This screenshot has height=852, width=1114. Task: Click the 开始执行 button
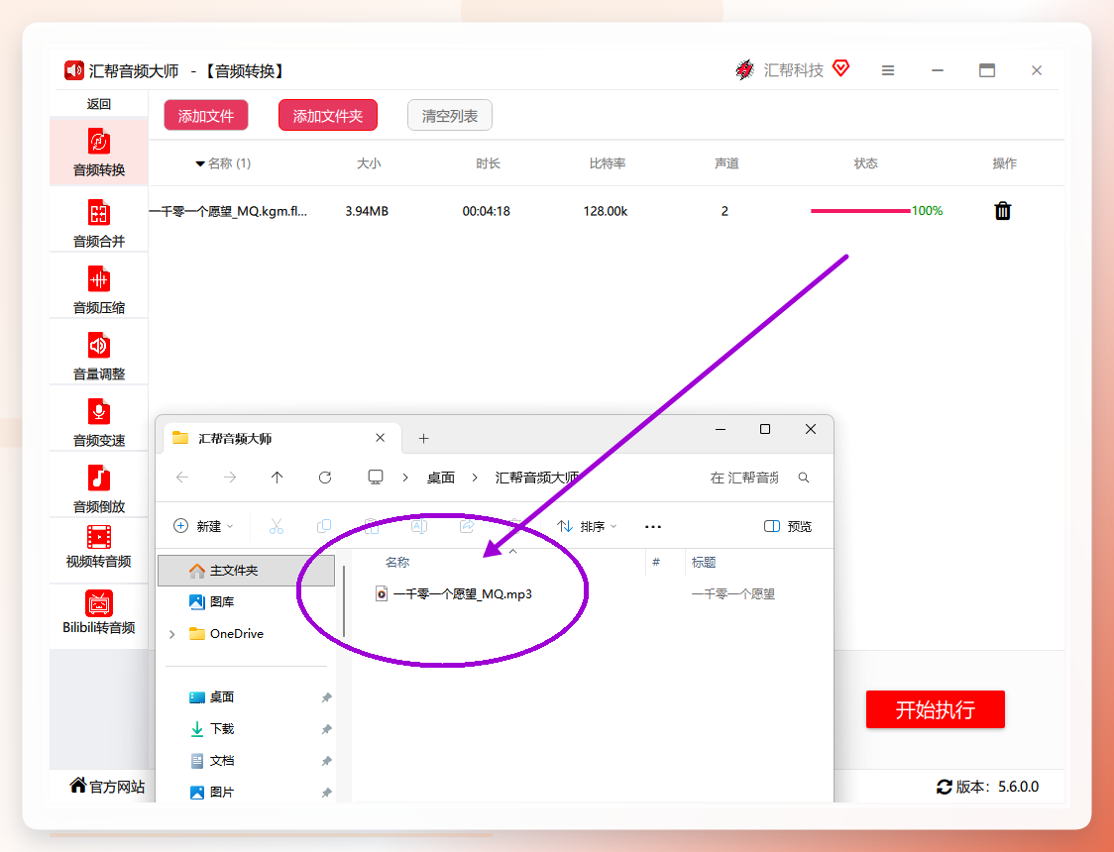tap(935, 709)
